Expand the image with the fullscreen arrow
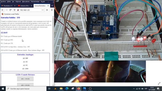162x91 pixels. coord(159,83)
